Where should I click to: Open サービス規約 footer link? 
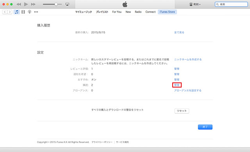pyautogui.click(x=122, y=142)
